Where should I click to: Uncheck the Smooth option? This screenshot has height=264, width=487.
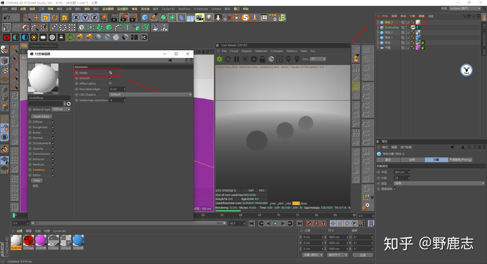coord(111,78)
